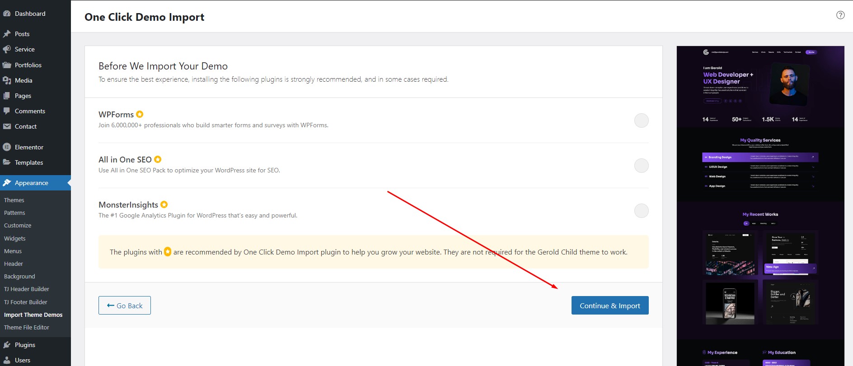Open the Widgets submenu link
This screenshot has width=853, height=366.
pyautogui.click(x=14, y=238)
